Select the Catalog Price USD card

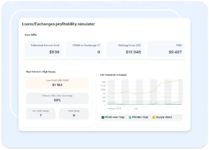[x=125, y=49]
